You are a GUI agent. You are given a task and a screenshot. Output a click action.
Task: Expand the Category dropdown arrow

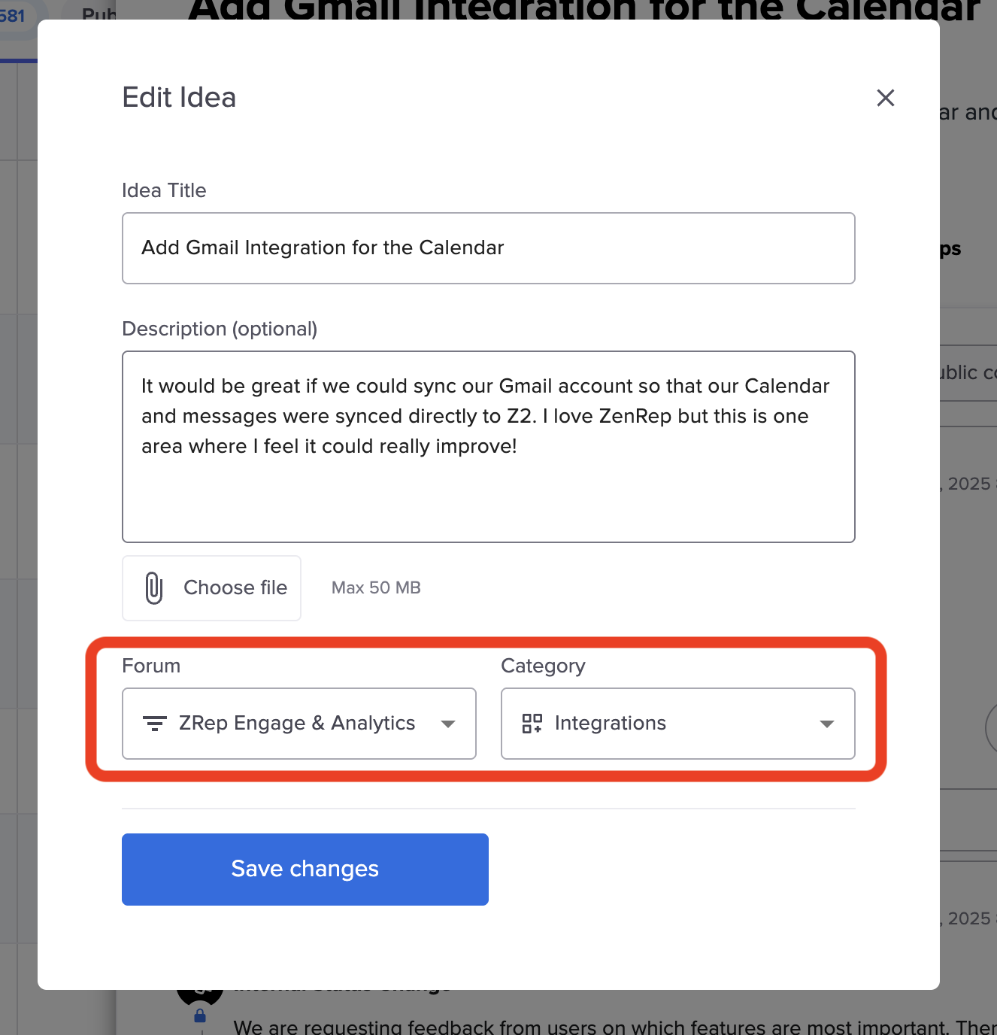pyautogui.click(x=827, y=724)
